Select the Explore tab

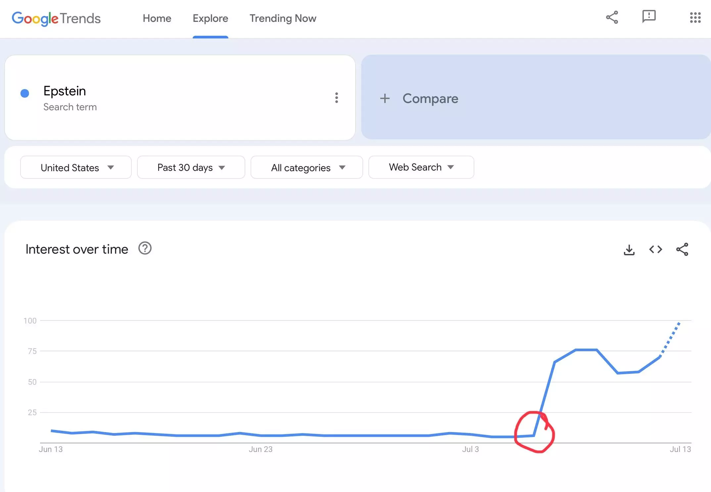[210, 18]
